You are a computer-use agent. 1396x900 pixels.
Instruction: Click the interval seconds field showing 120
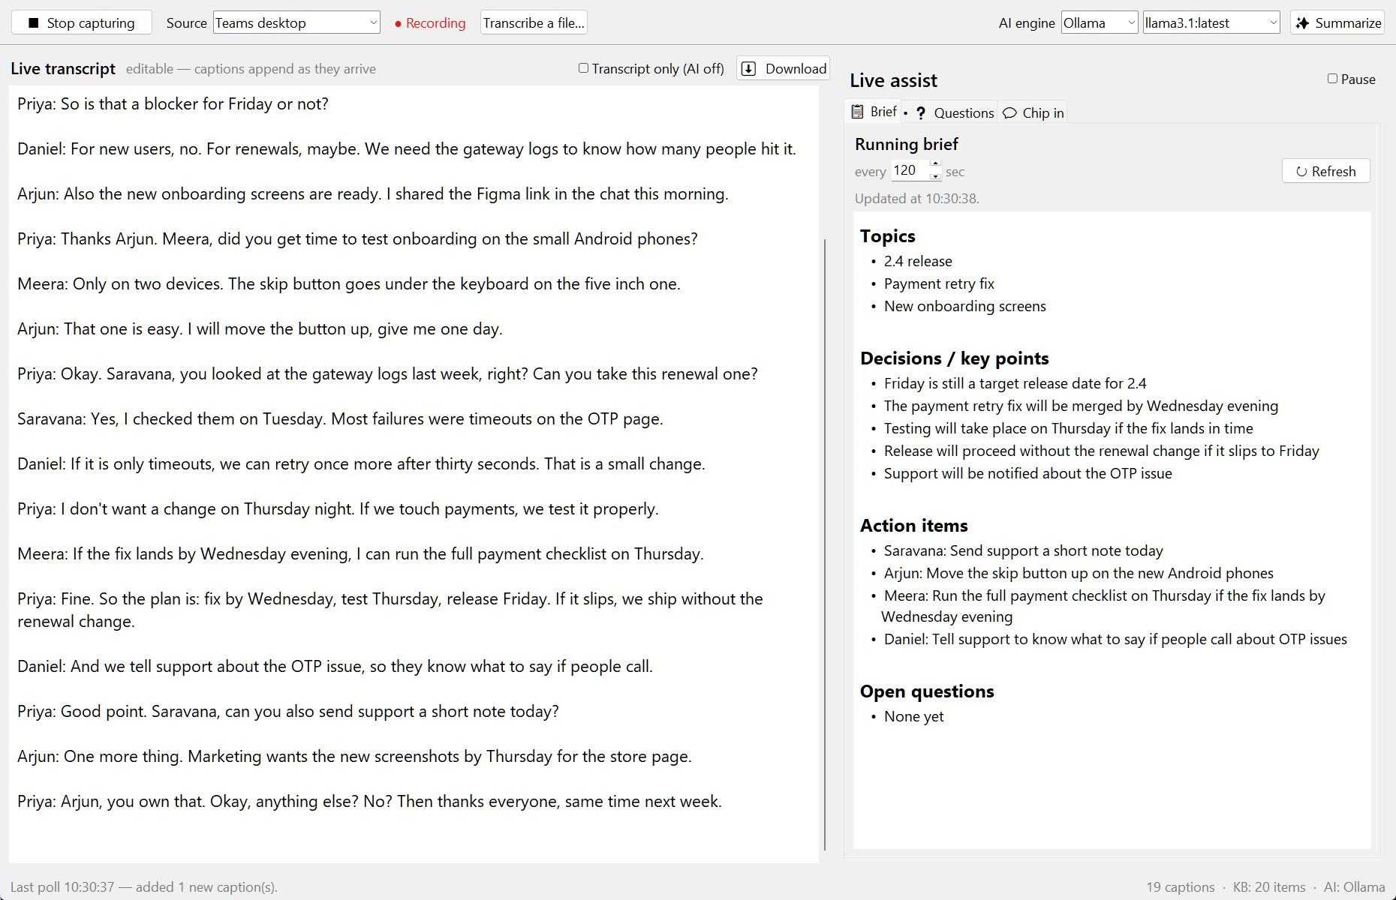910,171
